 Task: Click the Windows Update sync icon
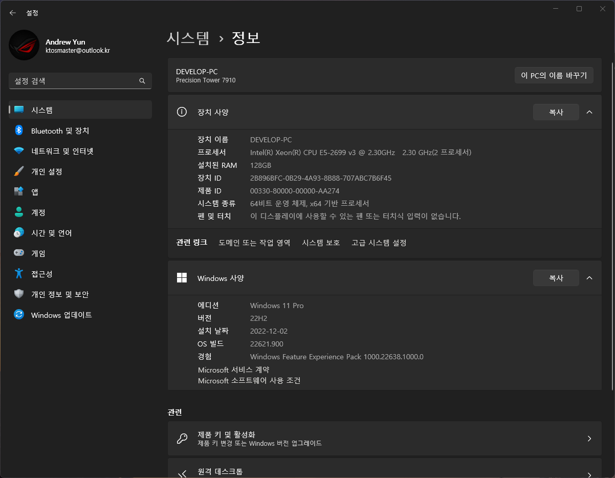[19, 315]
